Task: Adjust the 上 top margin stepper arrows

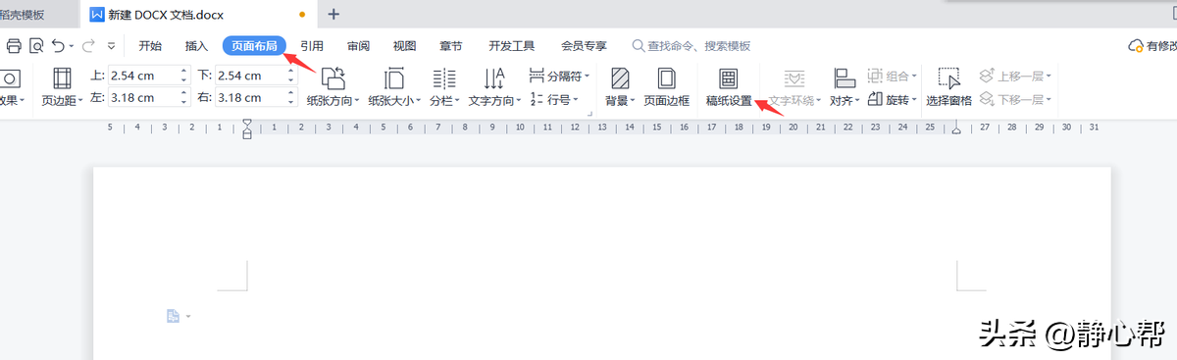Action: (183, 75)
